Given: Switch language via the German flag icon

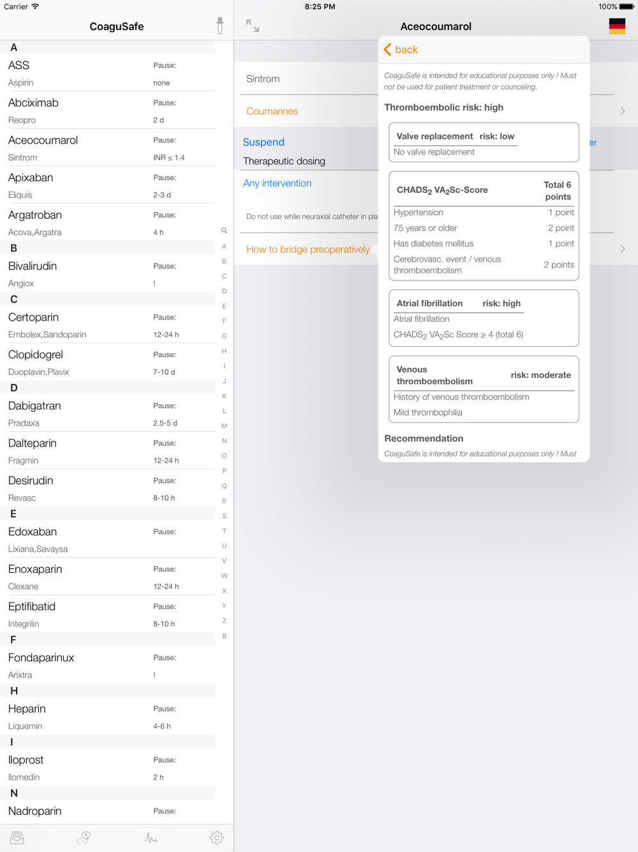Looking at the screenshot, I should coord(617,26).
